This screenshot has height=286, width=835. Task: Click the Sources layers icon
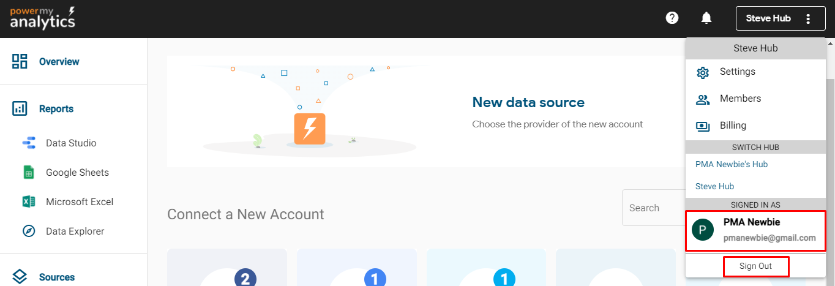20,277
